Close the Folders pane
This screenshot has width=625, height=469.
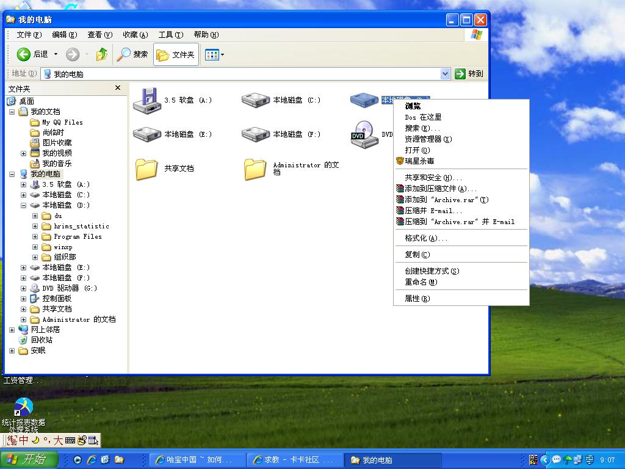118,88
